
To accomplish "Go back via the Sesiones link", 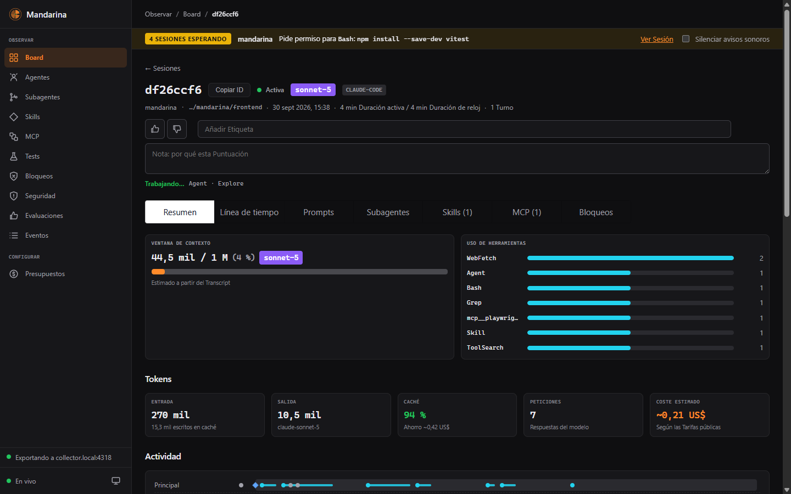I will [163, 69].
